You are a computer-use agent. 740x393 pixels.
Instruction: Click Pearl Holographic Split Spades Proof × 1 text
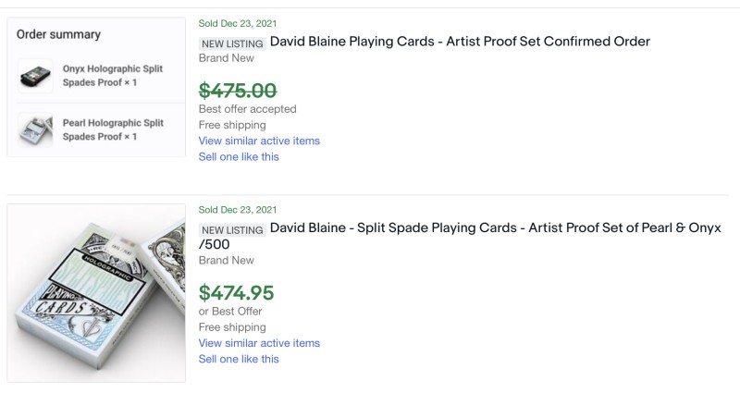pos(113,129)
